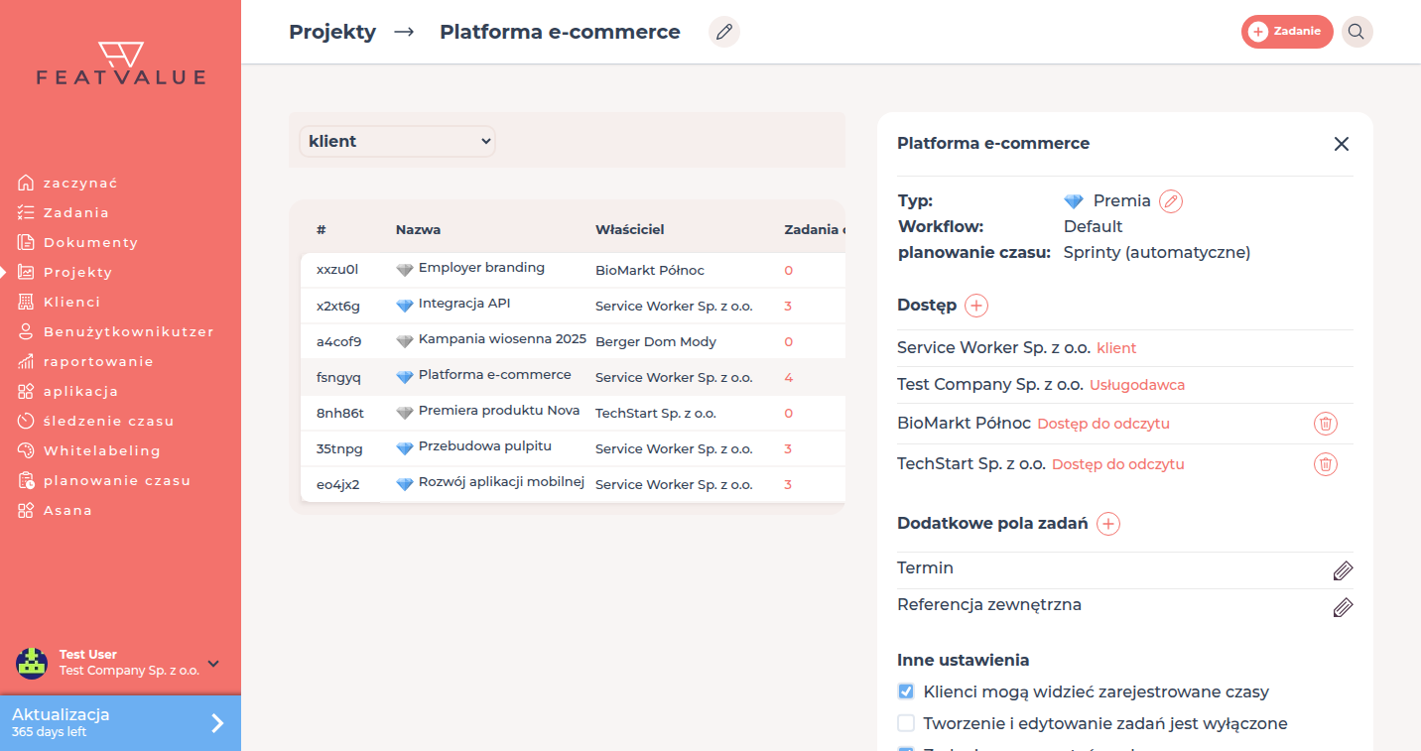The image size is (1421, 751).
Task: Expand Test User account chevron
Action: (213, 664)
